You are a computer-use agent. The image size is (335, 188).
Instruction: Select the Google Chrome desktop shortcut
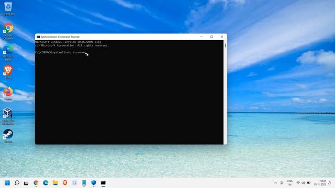click(8, 31)
